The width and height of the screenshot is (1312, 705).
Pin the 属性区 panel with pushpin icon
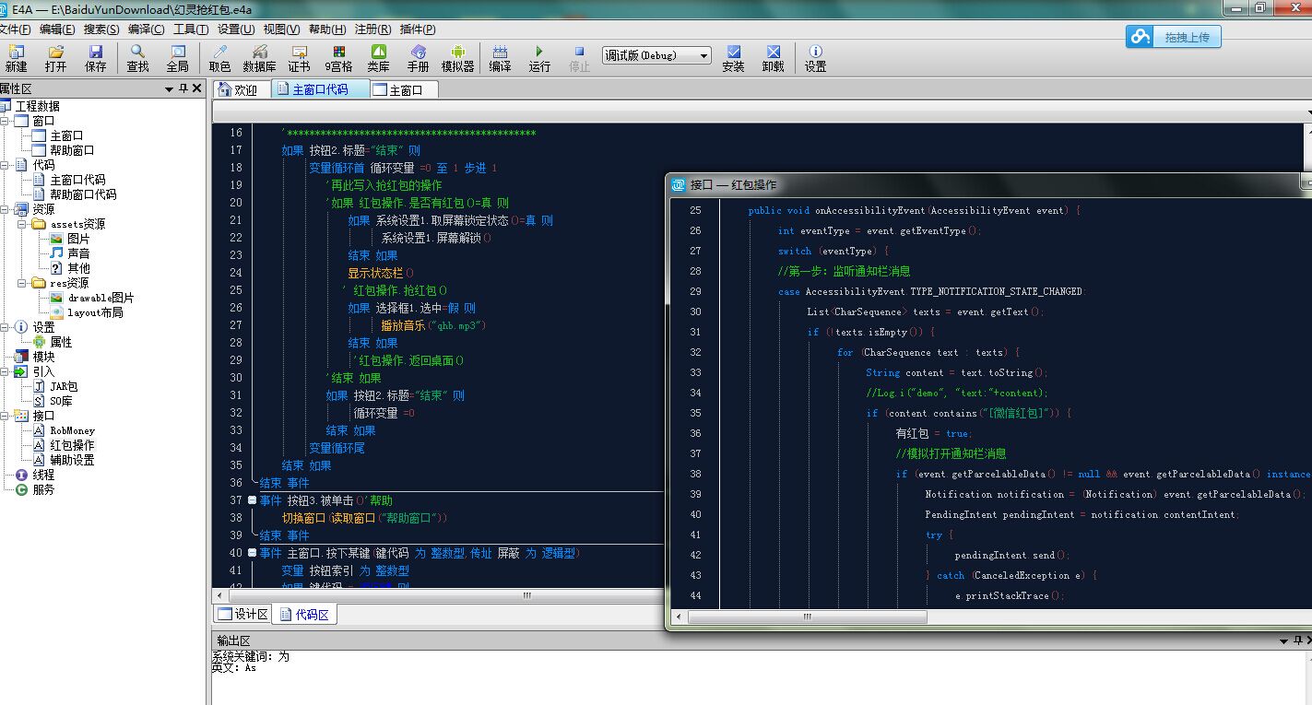pos(183,88)
